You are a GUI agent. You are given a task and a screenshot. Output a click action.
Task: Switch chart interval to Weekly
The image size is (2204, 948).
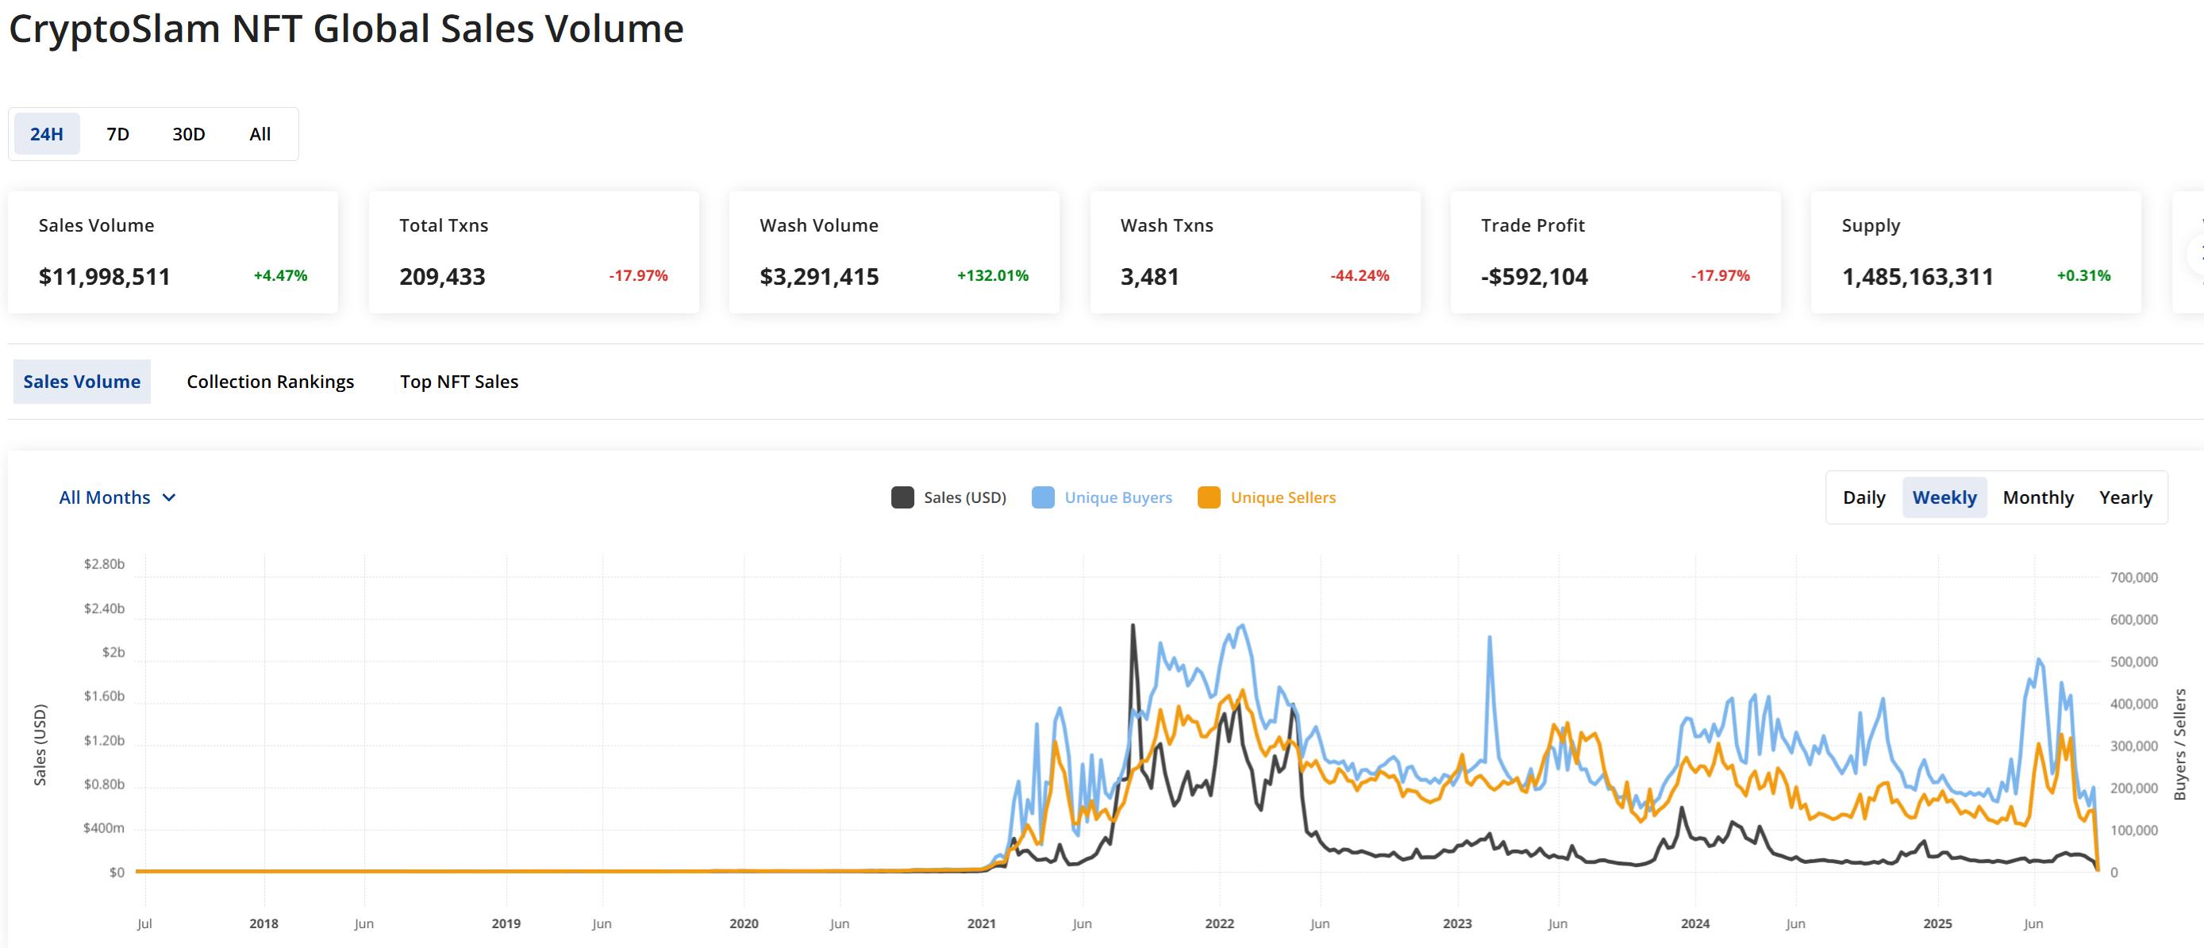(1944, 497)
